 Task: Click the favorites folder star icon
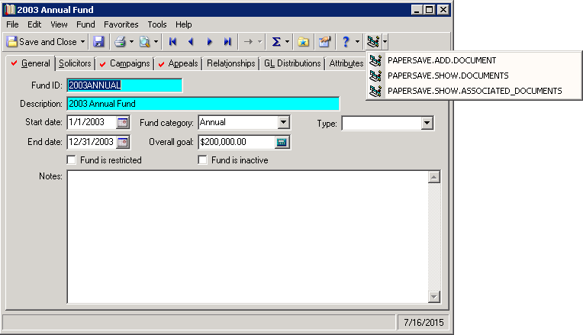pos(304,42)
